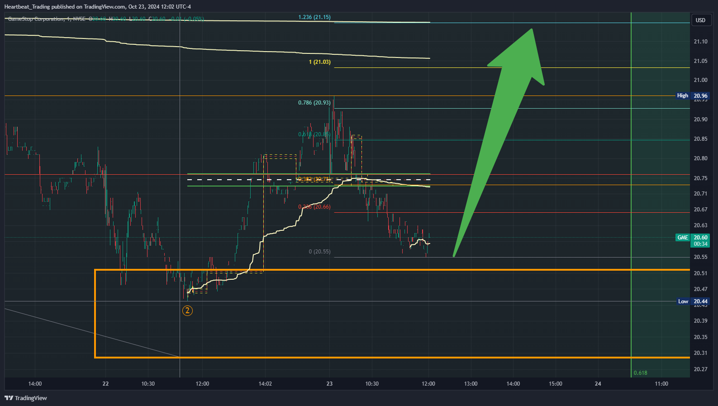This screenshot has width=718, height=406.
Task: Click the 20.90 price axis value
Action: pyautogui.click(x=700, y=119)
